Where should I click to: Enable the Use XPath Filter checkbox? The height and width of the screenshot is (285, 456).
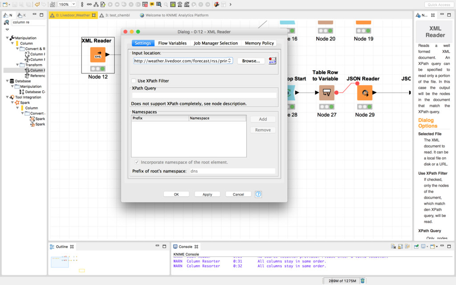[x=134, y=81]
